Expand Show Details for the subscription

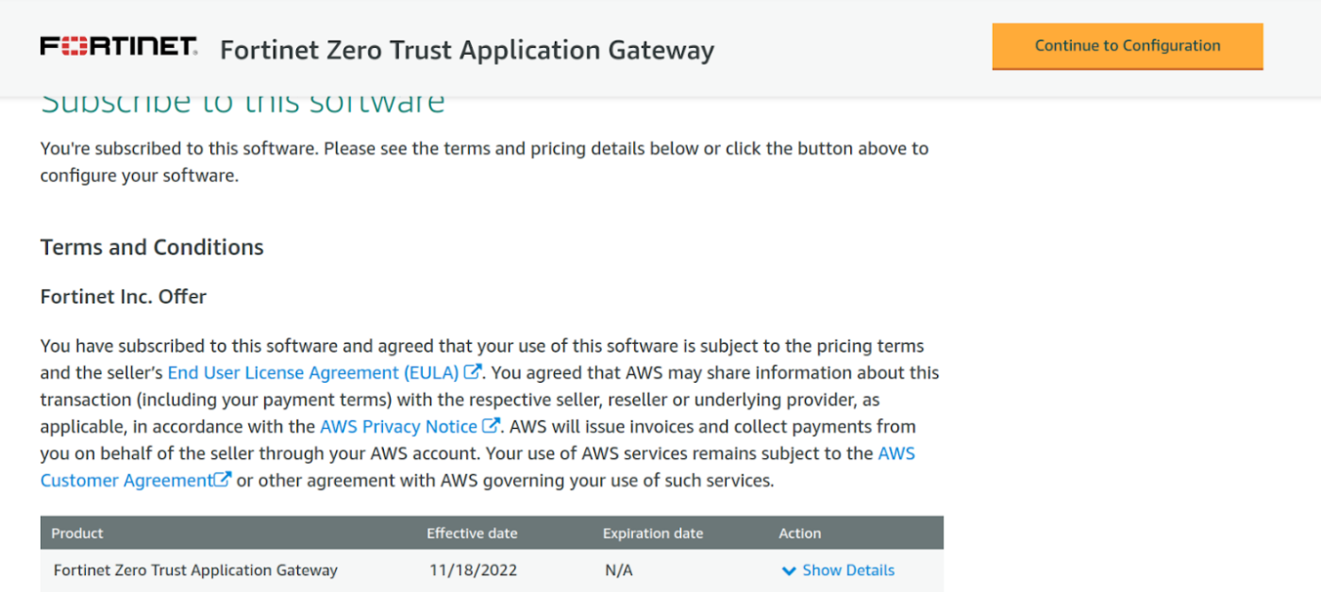[847, 570]
